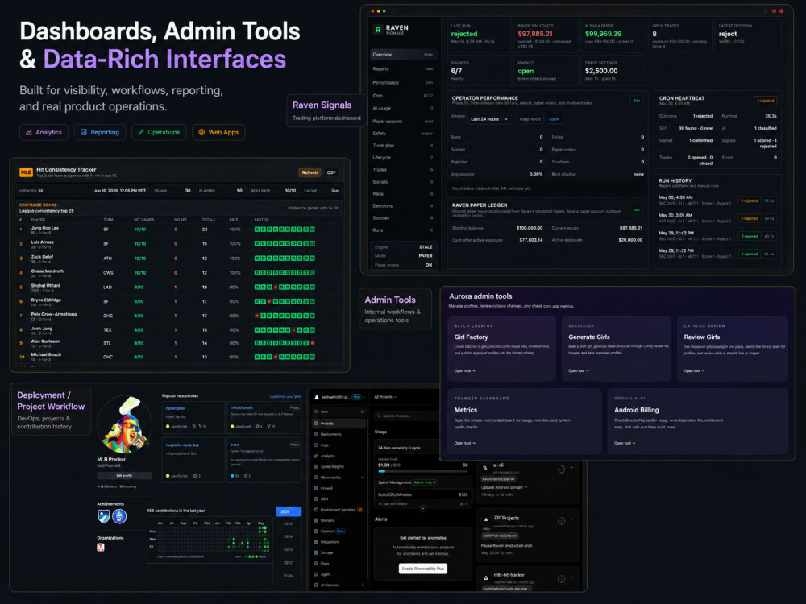Viewport: 806px width, 604px height.
Task: Select Reports in Raven sidebar
Action: click(403, 68)
